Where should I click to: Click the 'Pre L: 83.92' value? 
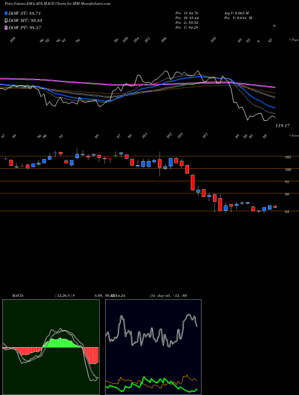[x=187, y=23]
